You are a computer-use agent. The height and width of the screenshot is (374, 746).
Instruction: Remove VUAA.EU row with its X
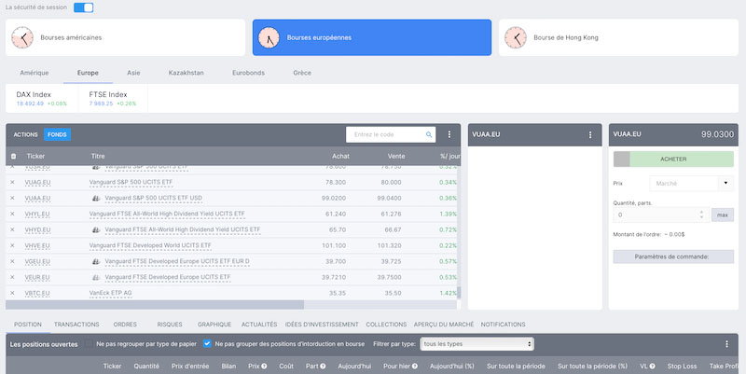pos(12,198)
